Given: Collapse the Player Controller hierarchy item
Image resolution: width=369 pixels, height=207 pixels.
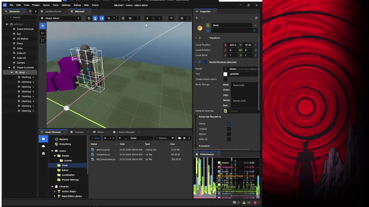Looking at the screenshot, I should [9, 68].
